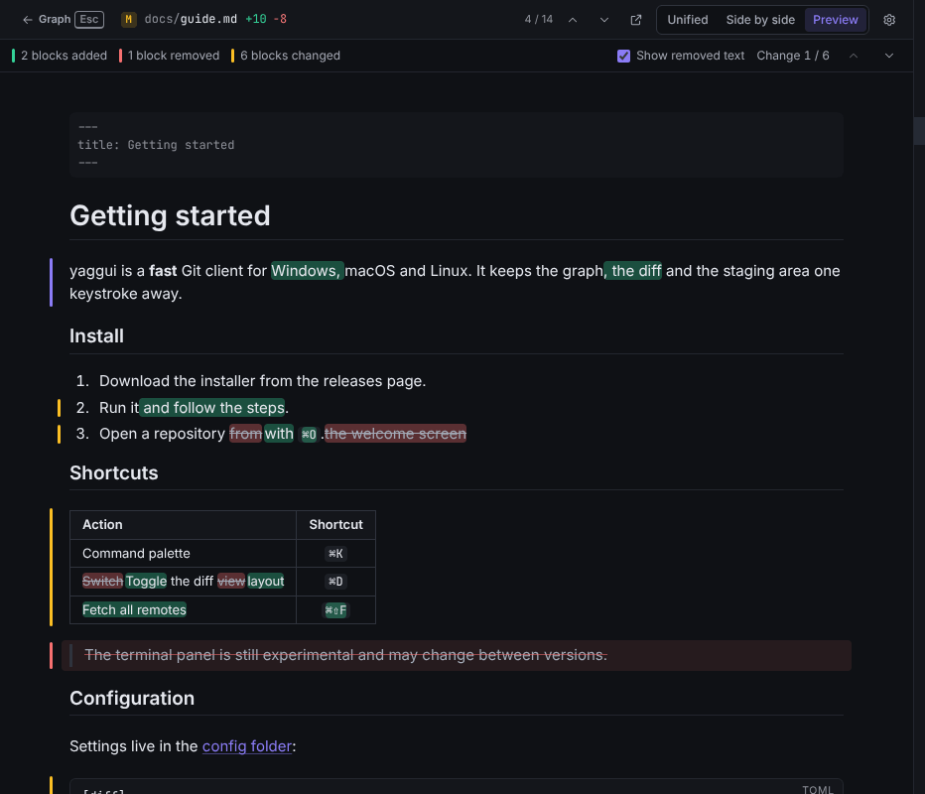Click the ⌘K shortcut key

pyautogui.click(x=335, y=554)
